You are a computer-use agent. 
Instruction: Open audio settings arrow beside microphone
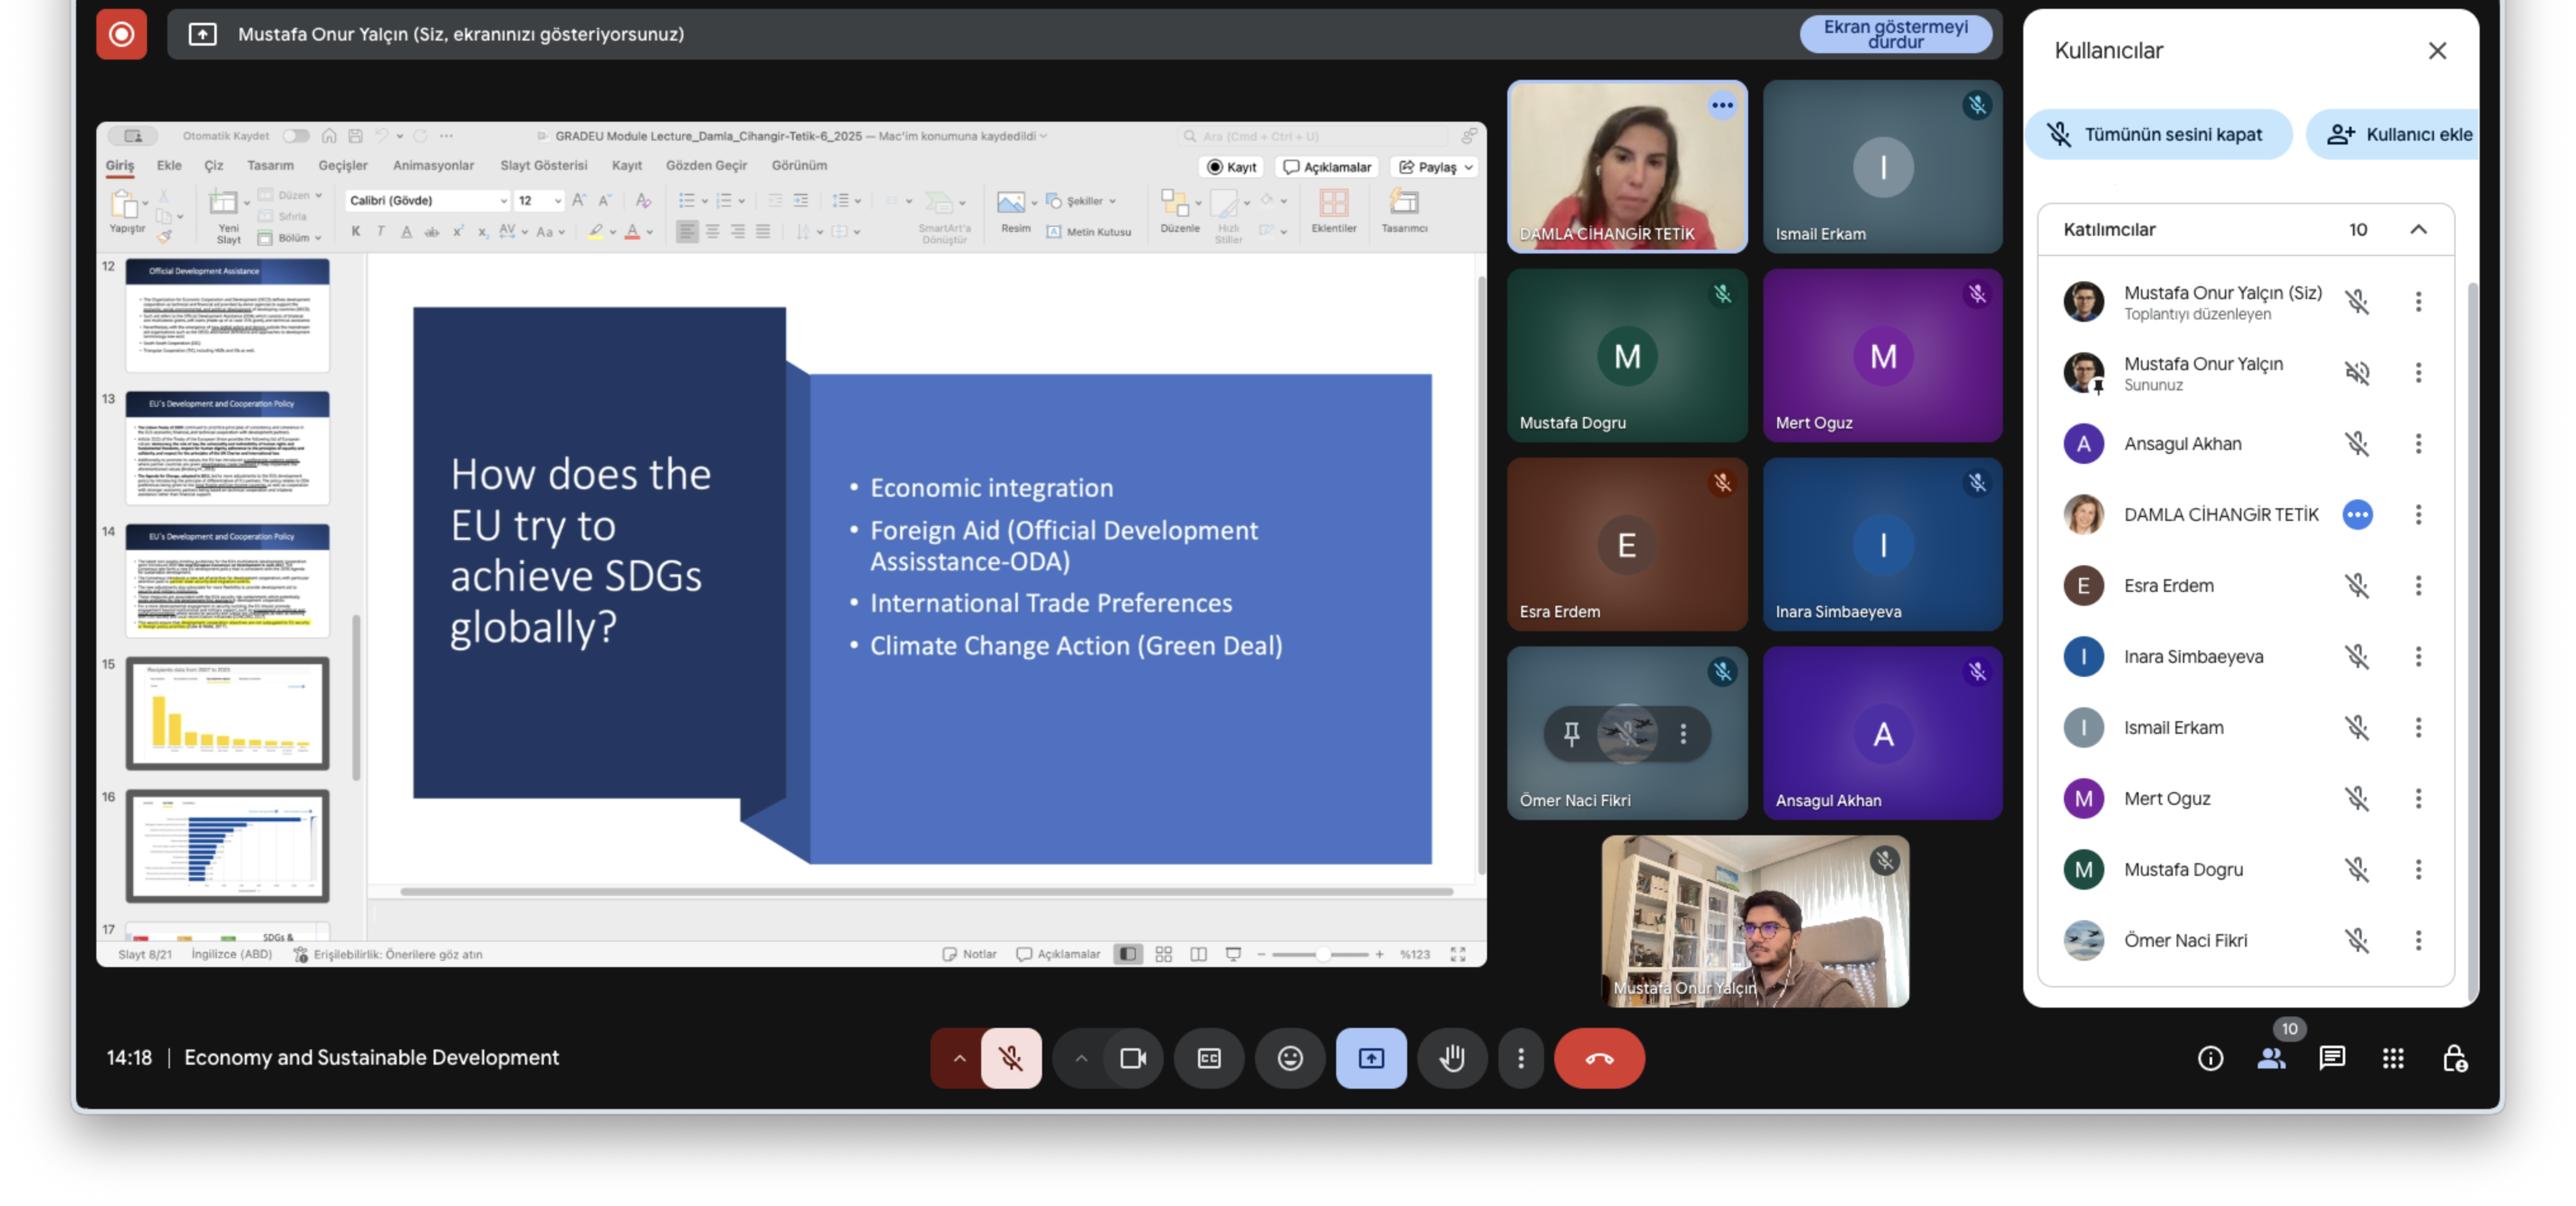click(959, 1057)
